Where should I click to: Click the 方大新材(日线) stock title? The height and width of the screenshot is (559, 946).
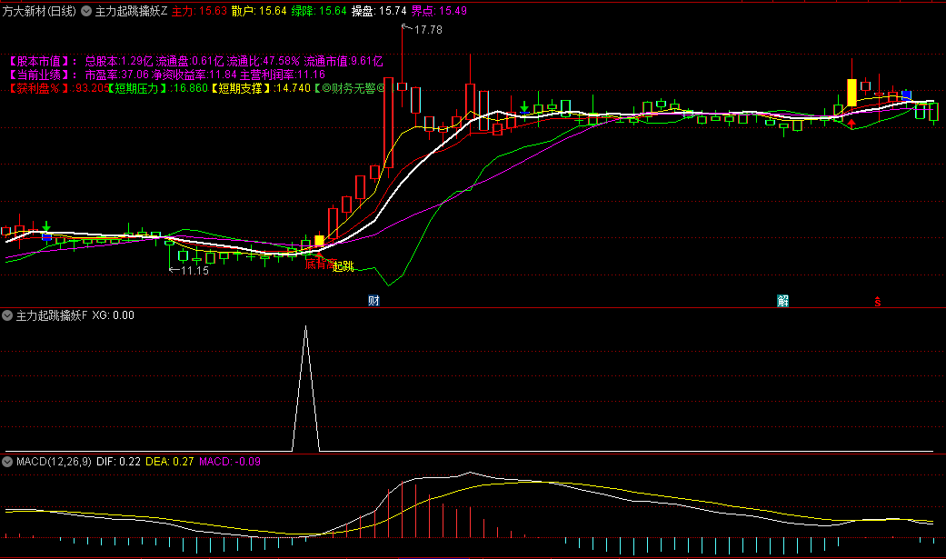[39, 11]
